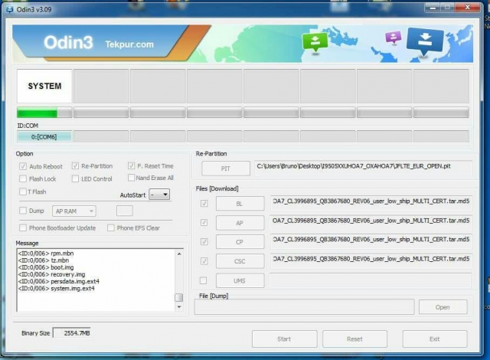This screenshot has width=490, height=360.
Task: Click the AP file button
Action: tap(240, 223)
